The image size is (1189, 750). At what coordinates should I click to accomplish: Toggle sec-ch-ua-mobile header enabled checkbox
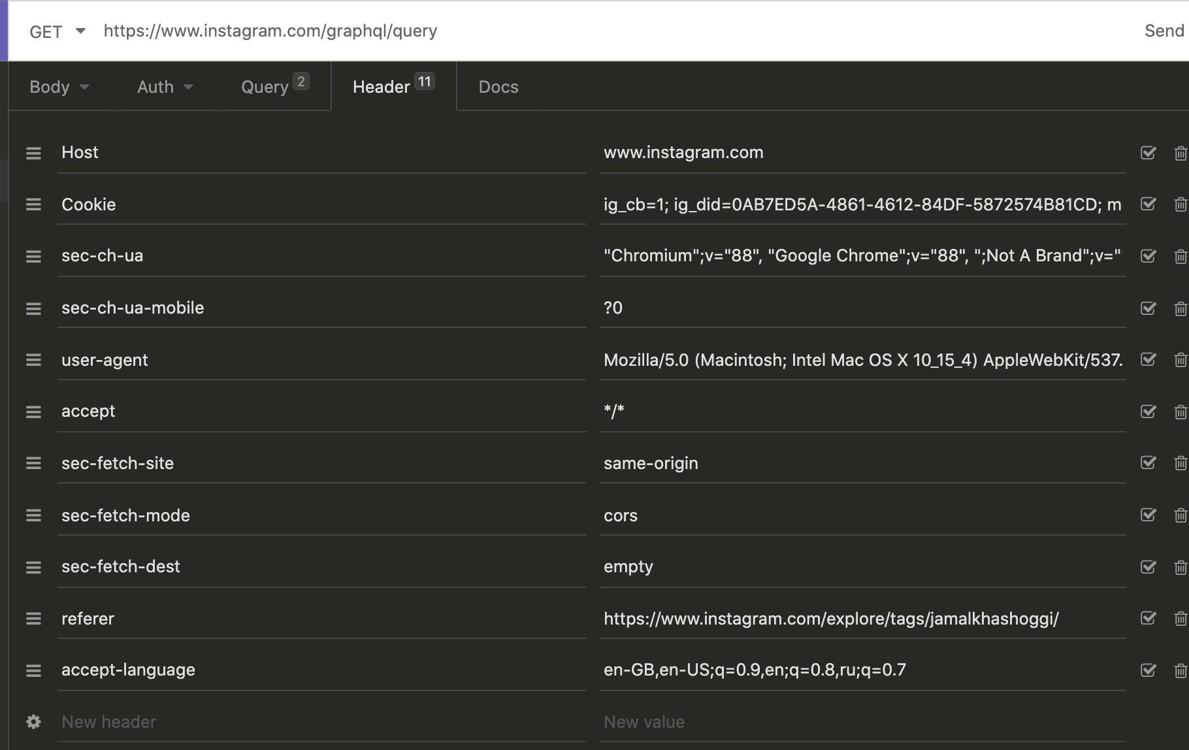click(1148, 308)
